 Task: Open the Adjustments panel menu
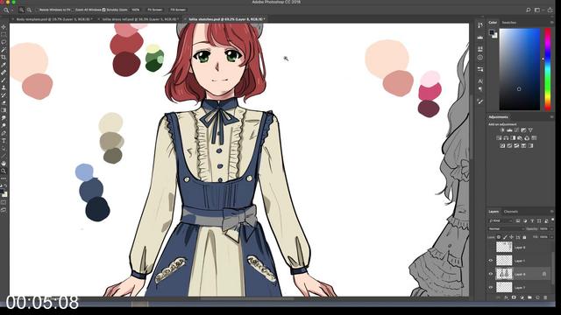click(551, 116)
